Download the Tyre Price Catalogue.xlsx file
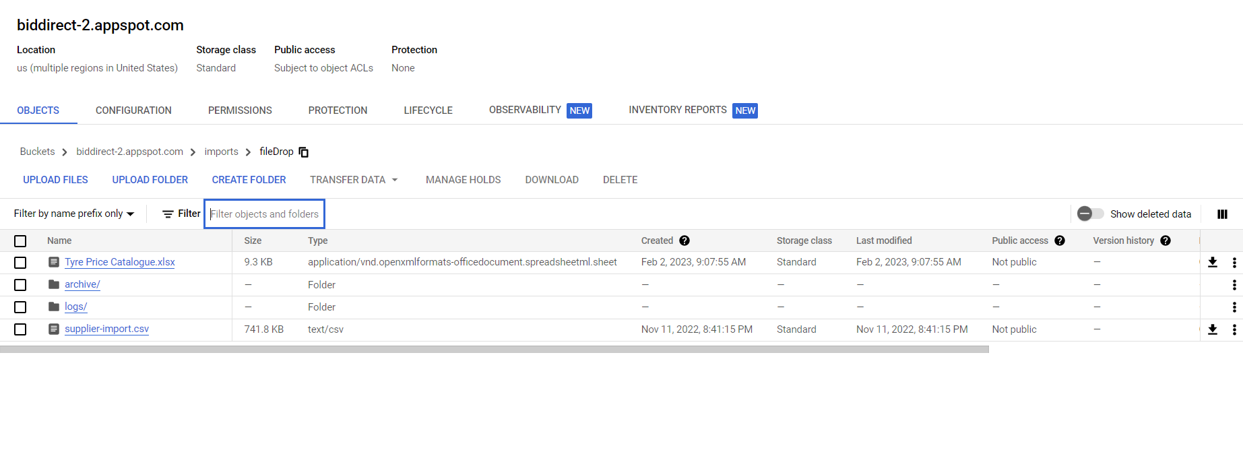 click(x=1212, y=263)
